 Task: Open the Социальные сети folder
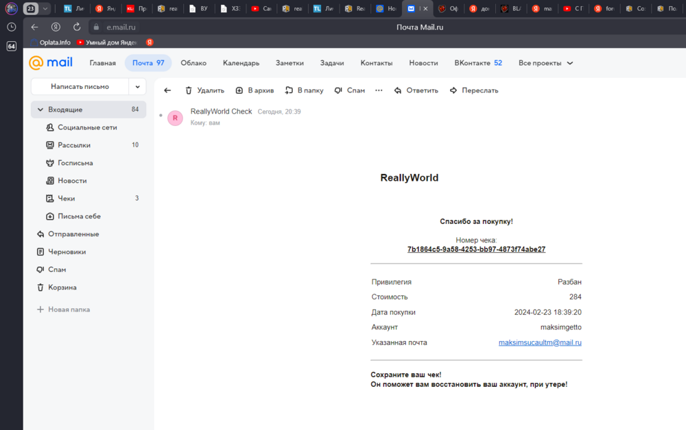click(88, 127)
